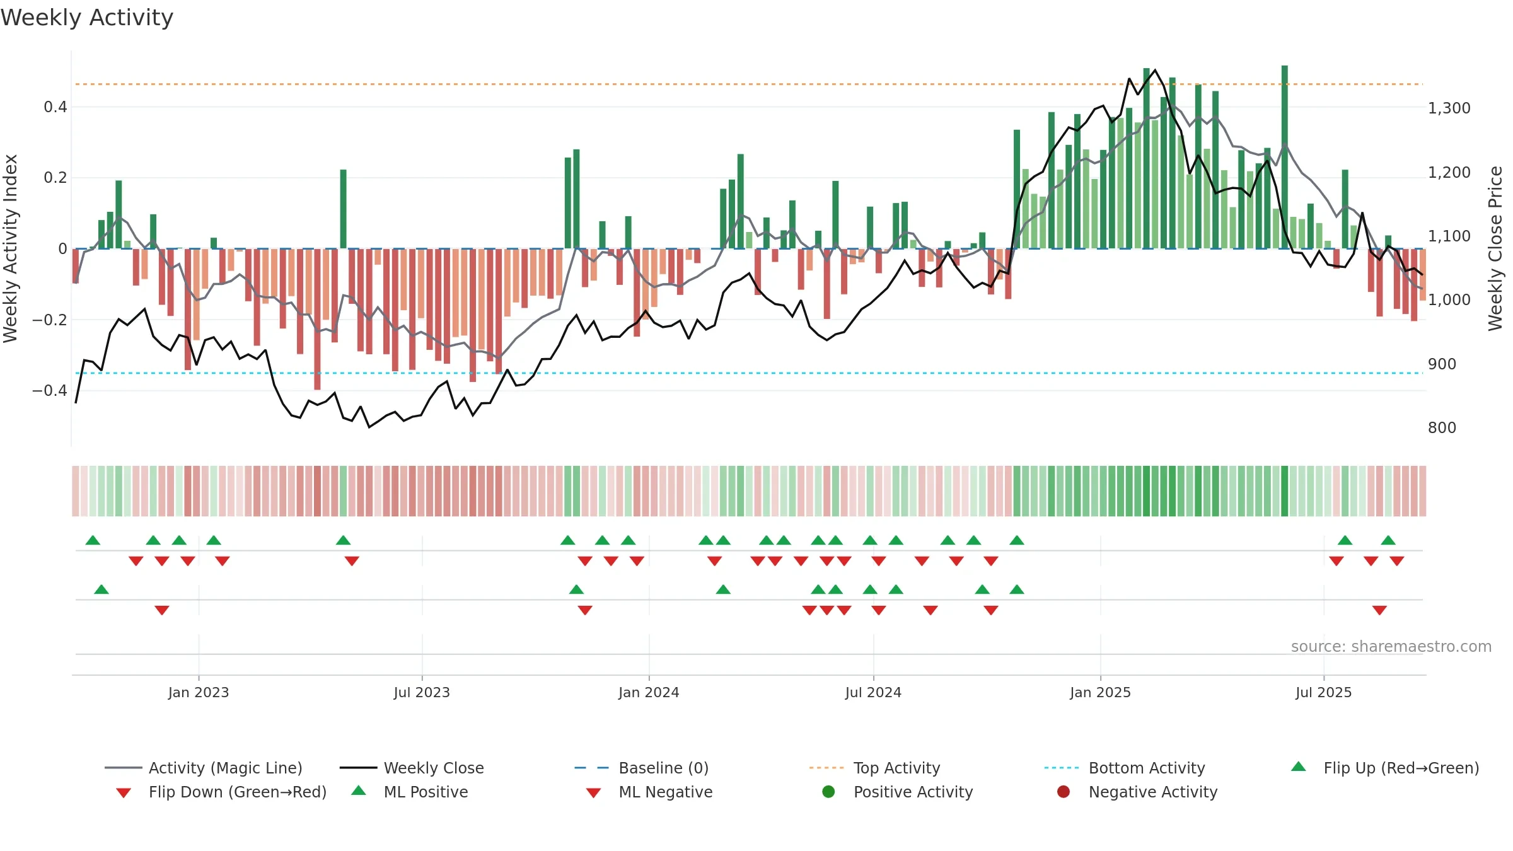Click the '1,000' right axis price label
Image resolution: width=1513 pixels, height=851 pixels.
(1449, 300)
